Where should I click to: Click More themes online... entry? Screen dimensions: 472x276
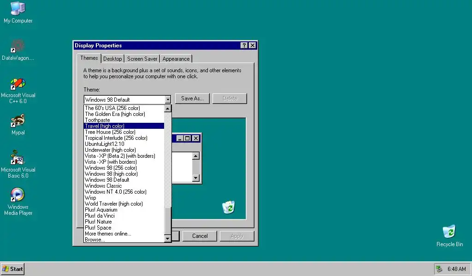pyautogui.click(x=124, y=234)
